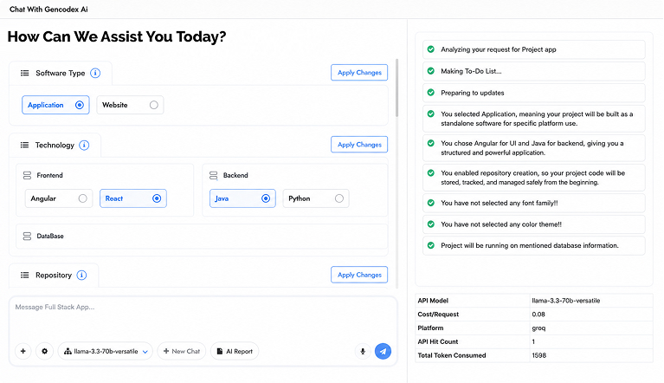664x383 pixels.
Task: Open the settings gear in message toolbar
Action: pos(44,351)
